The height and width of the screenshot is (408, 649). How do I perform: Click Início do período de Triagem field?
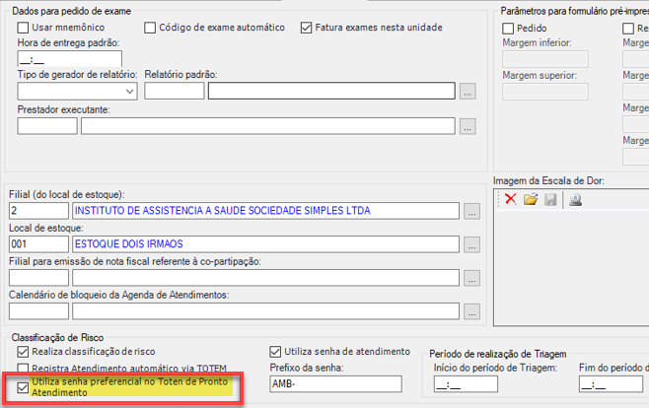point(466,384)
